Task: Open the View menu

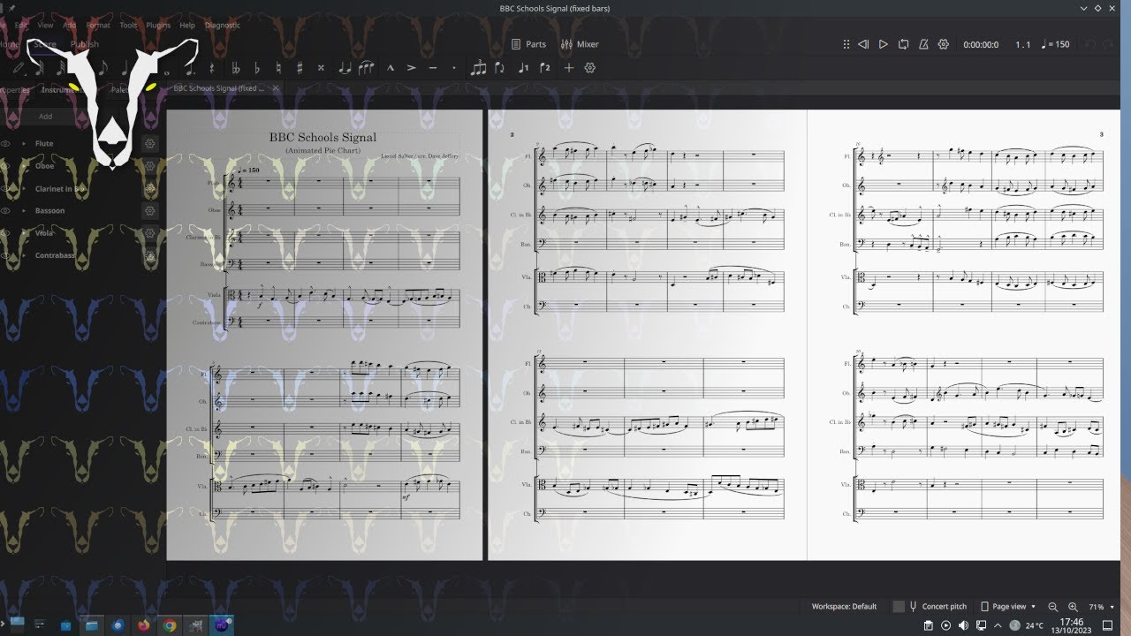Action: [45, 26]
